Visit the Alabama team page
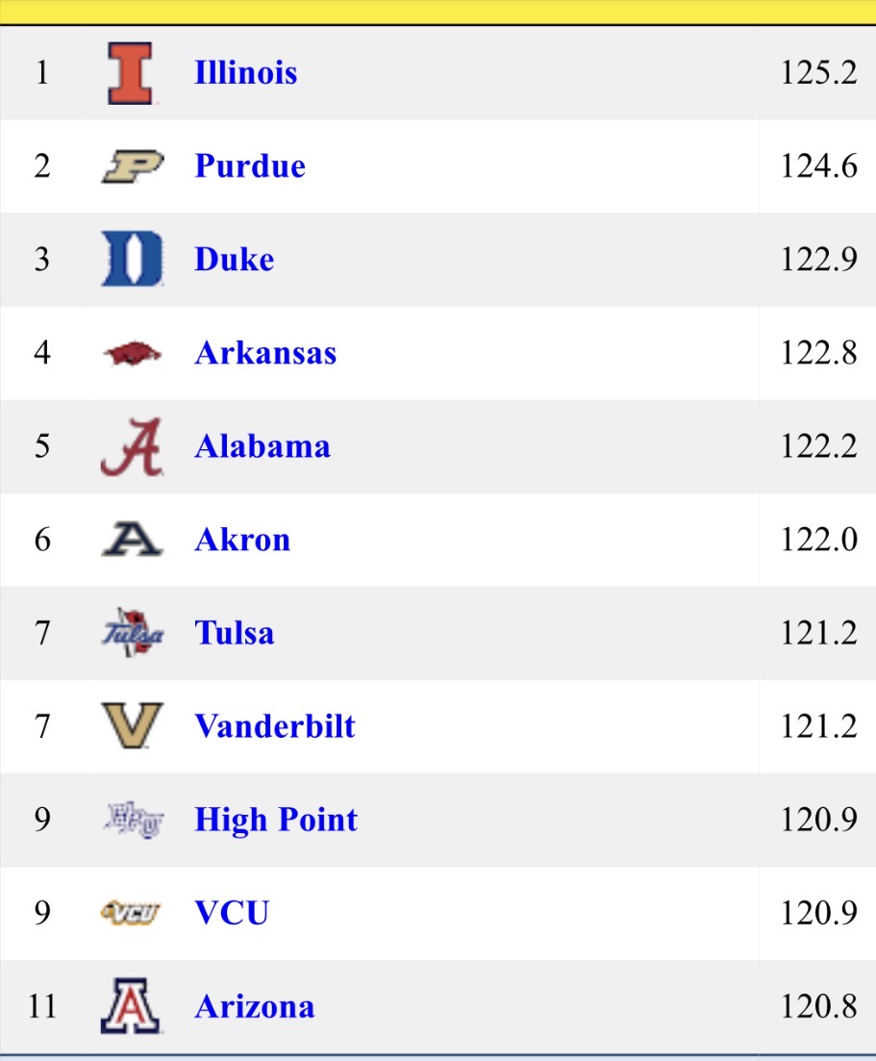 (x=263, y=446)
